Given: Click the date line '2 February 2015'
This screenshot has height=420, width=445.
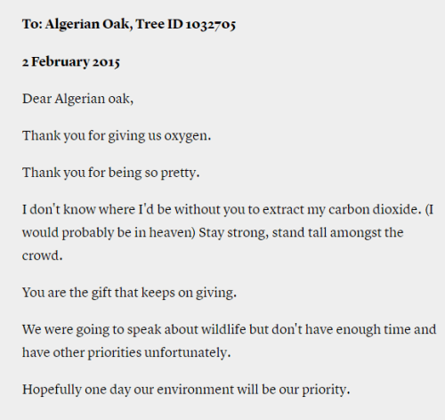Looking at the screenshot, I should click(71, 62).
